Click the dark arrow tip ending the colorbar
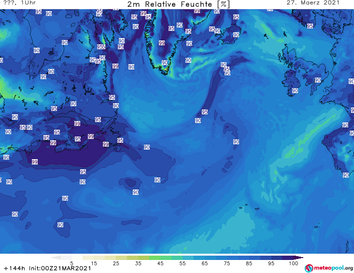354x273 pixels. pos(299,258)
